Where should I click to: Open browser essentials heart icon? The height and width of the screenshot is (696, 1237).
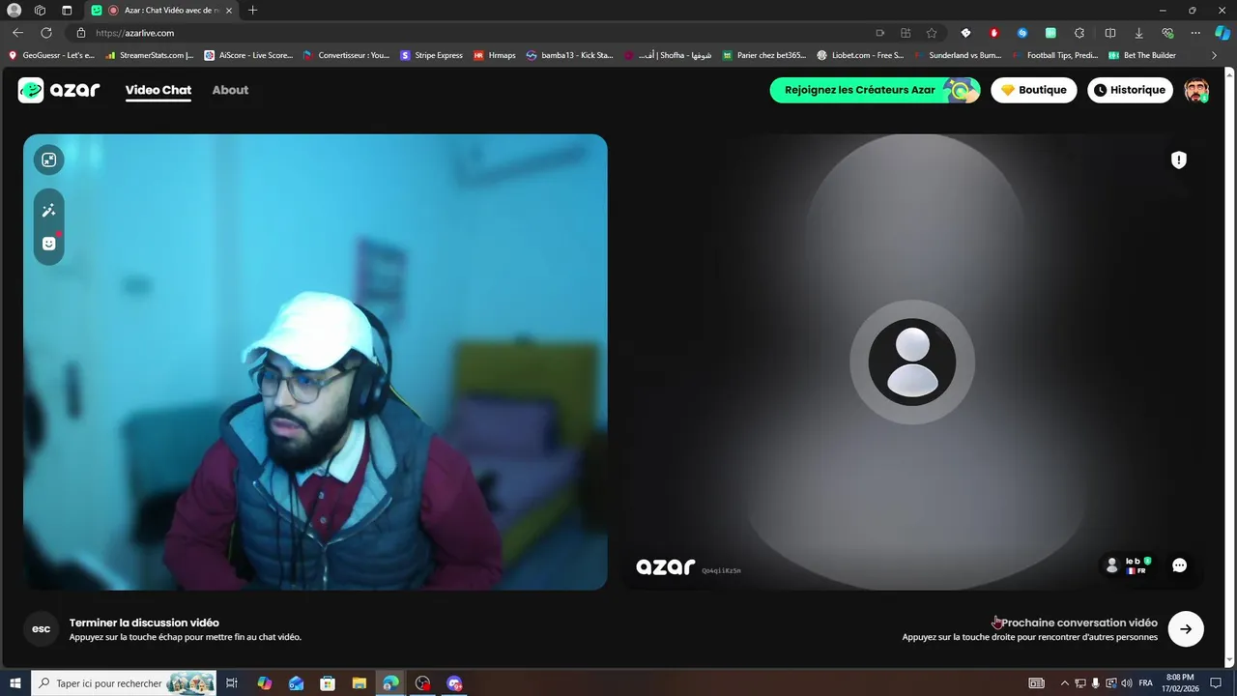pos(1167,33)
